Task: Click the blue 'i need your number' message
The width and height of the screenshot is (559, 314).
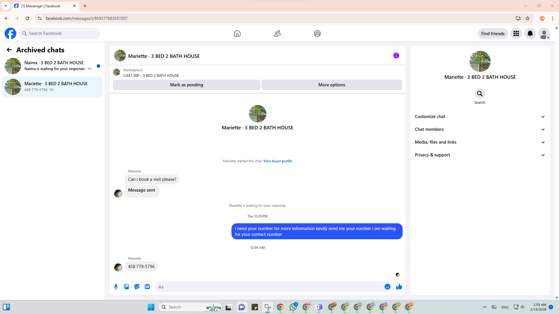Action: (317, 231)
